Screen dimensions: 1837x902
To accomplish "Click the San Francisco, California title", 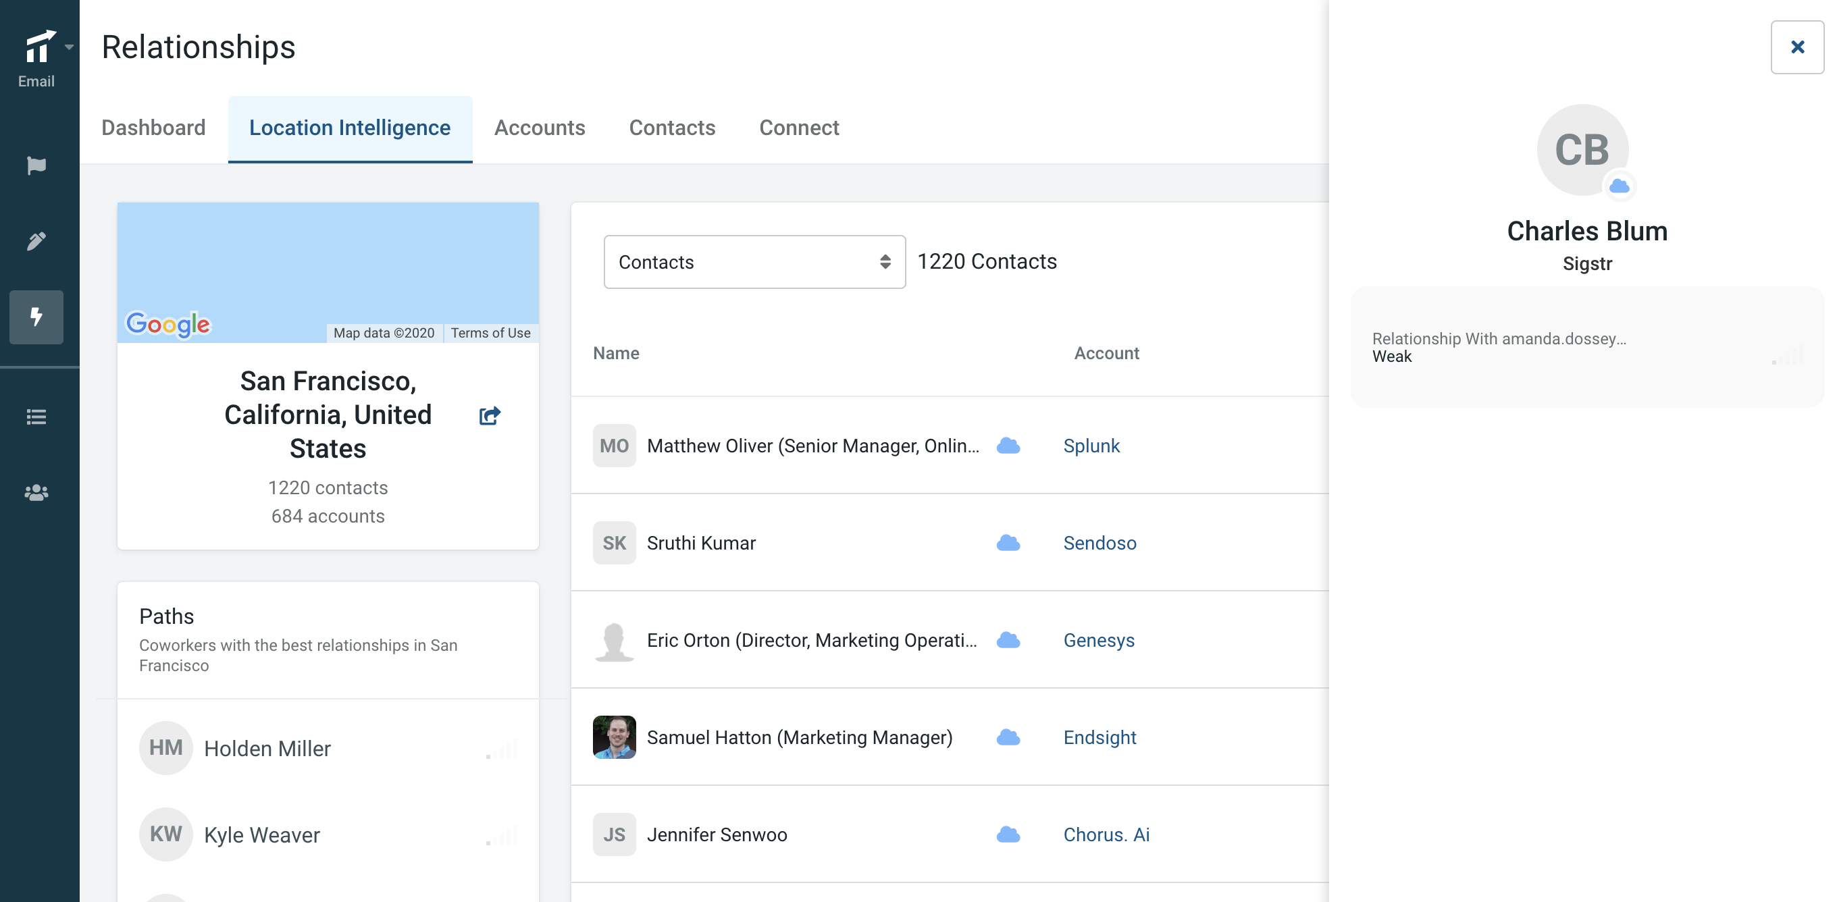I will coord(328,415).
